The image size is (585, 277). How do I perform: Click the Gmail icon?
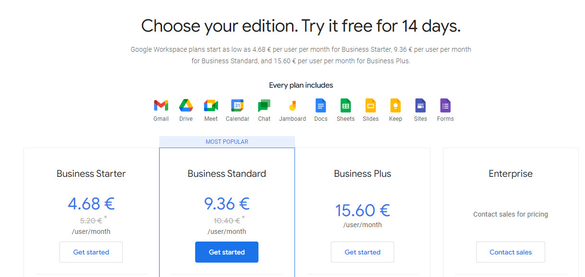pyautogui.click(x=161, y=105)
